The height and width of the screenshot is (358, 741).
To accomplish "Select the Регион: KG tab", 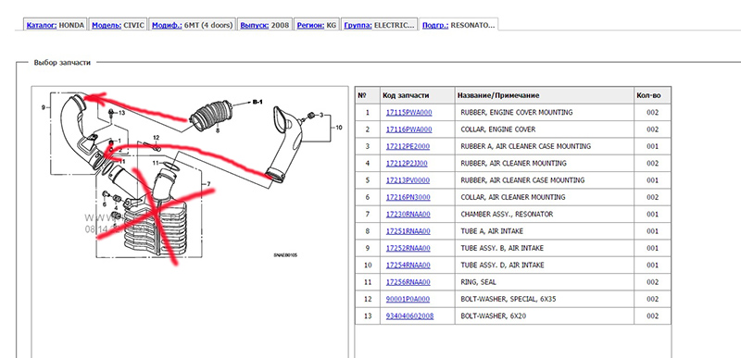I will [x=317, y=25].
